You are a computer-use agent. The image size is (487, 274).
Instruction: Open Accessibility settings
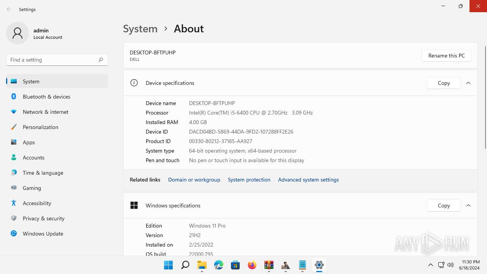[x=57, y=203]
